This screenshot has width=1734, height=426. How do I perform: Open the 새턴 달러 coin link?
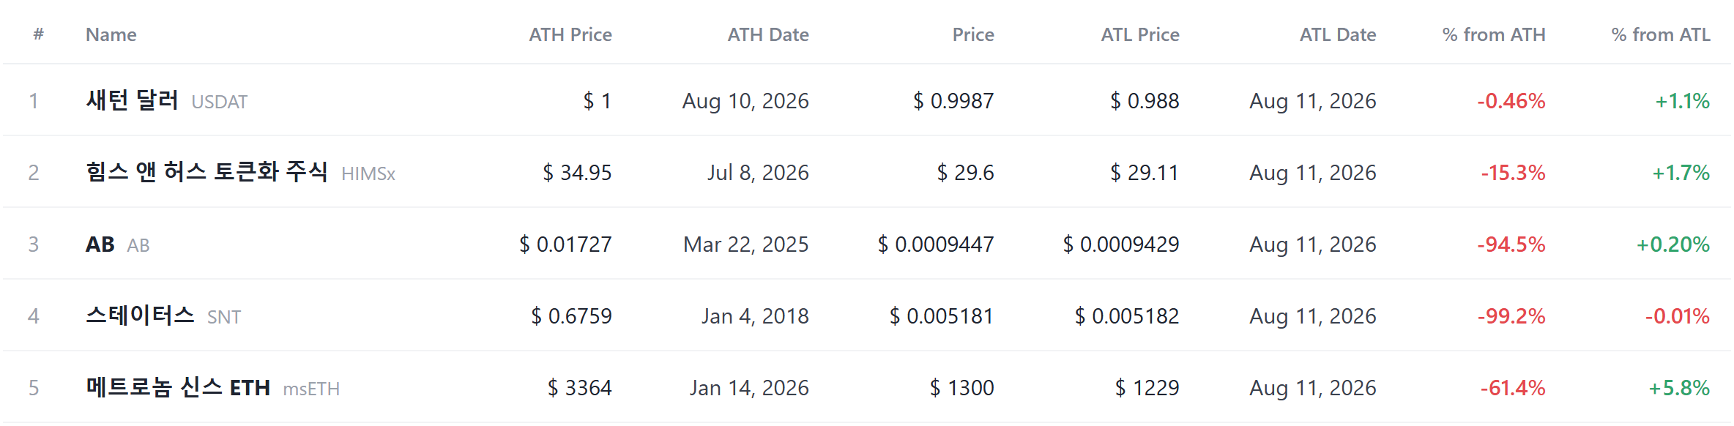133,100
